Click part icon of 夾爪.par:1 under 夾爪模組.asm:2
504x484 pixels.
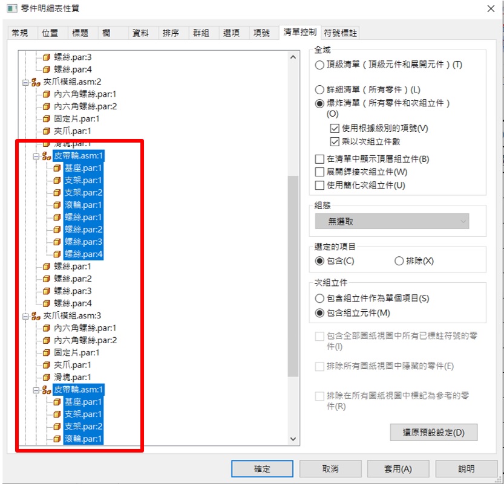47,131
